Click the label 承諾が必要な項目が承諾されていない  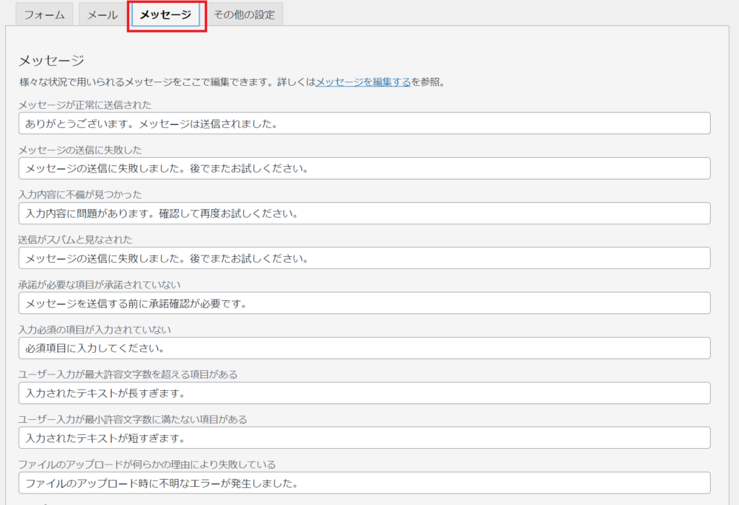[100, 284]
